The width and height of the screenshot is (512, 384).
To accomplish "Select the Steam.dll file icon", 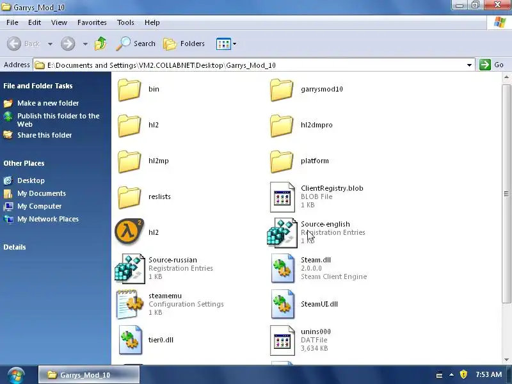I will click(283, 268).
